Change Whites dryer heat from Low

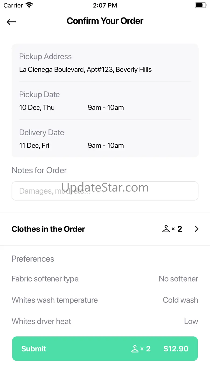tap(191, 321)
